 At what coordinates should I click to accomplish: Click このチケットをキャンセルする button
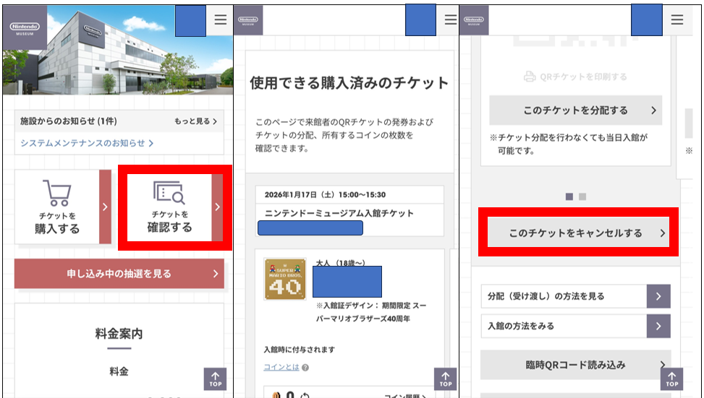[578, 233]
